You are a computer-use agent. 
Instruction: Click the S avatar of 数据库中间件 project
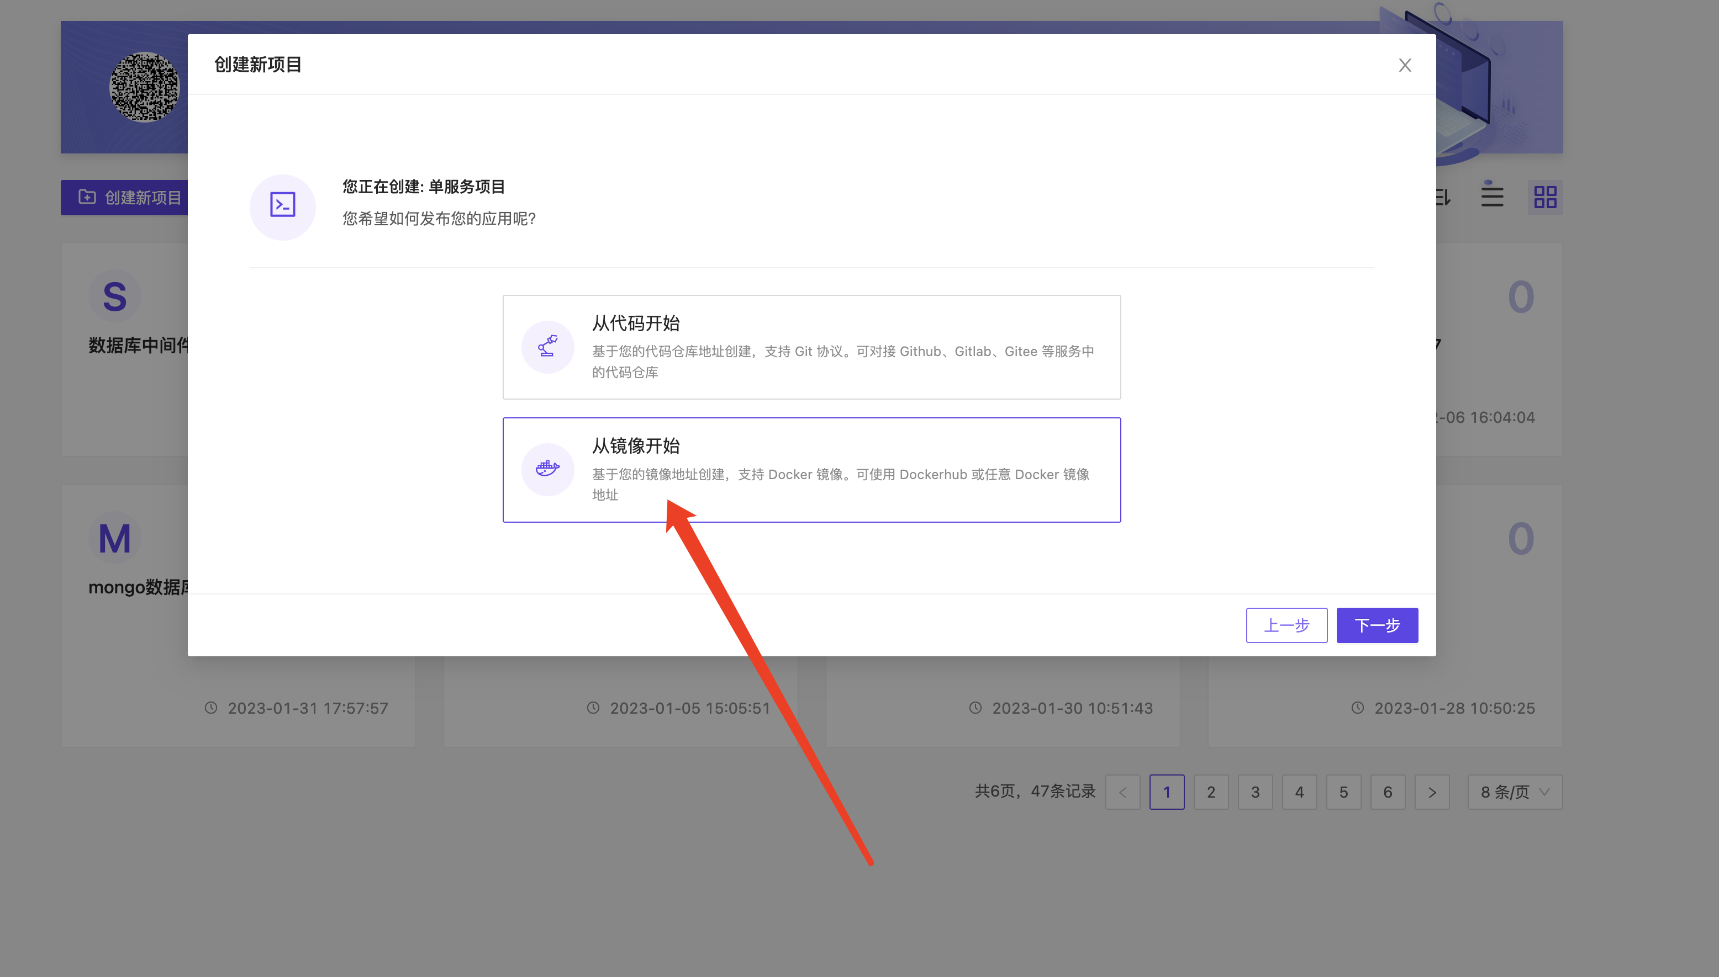[x=115, y=296]
